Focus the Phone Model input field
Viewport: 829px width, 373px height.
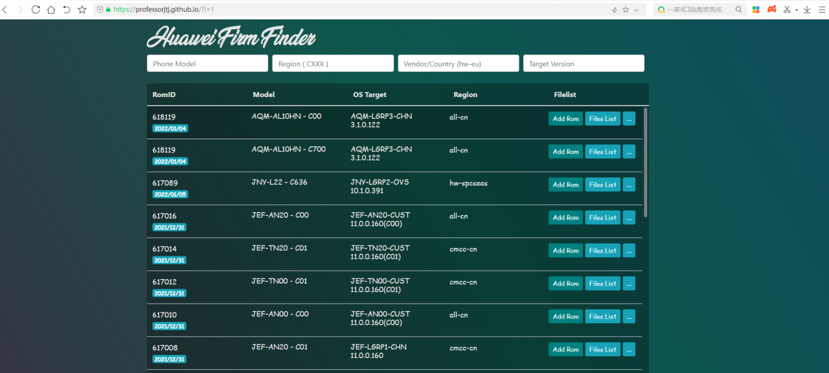click(207, 63)
